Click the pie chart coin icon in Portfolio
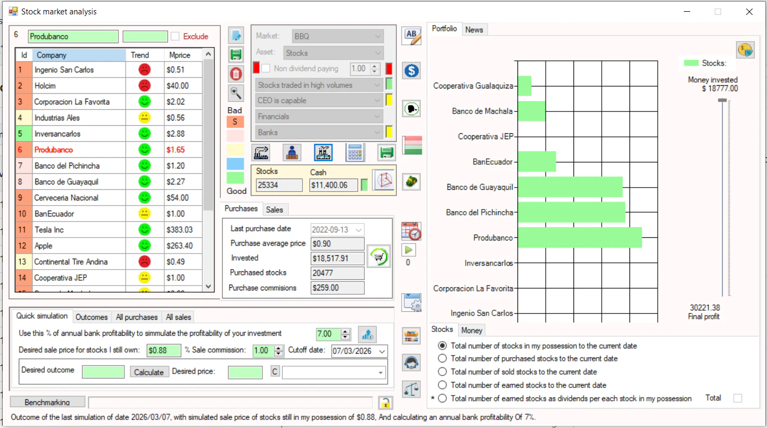Screen dimensions: 767x428 745,50
